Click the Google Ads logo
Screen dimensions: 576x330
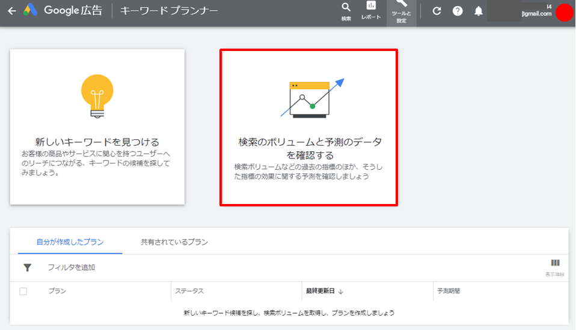30,10
